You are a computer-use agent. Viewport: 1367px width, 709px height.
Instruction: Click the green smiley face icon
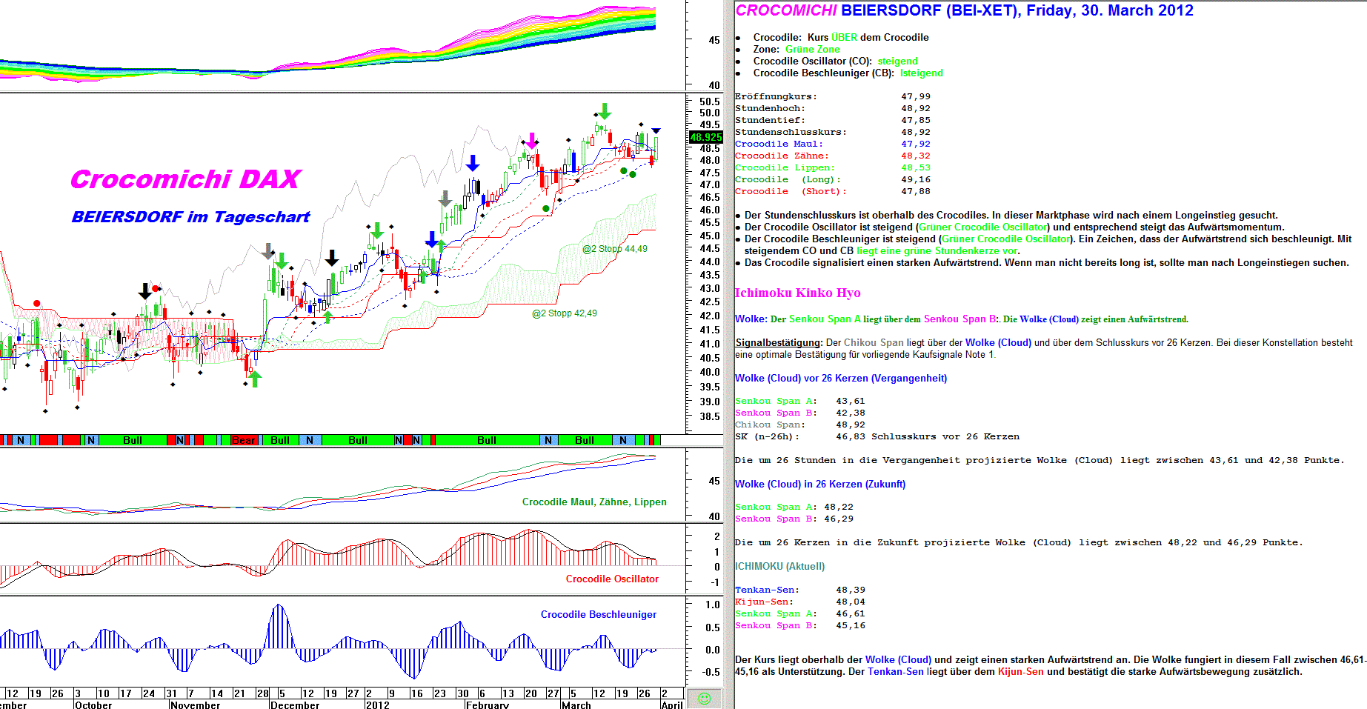click(x=704, y=698)
